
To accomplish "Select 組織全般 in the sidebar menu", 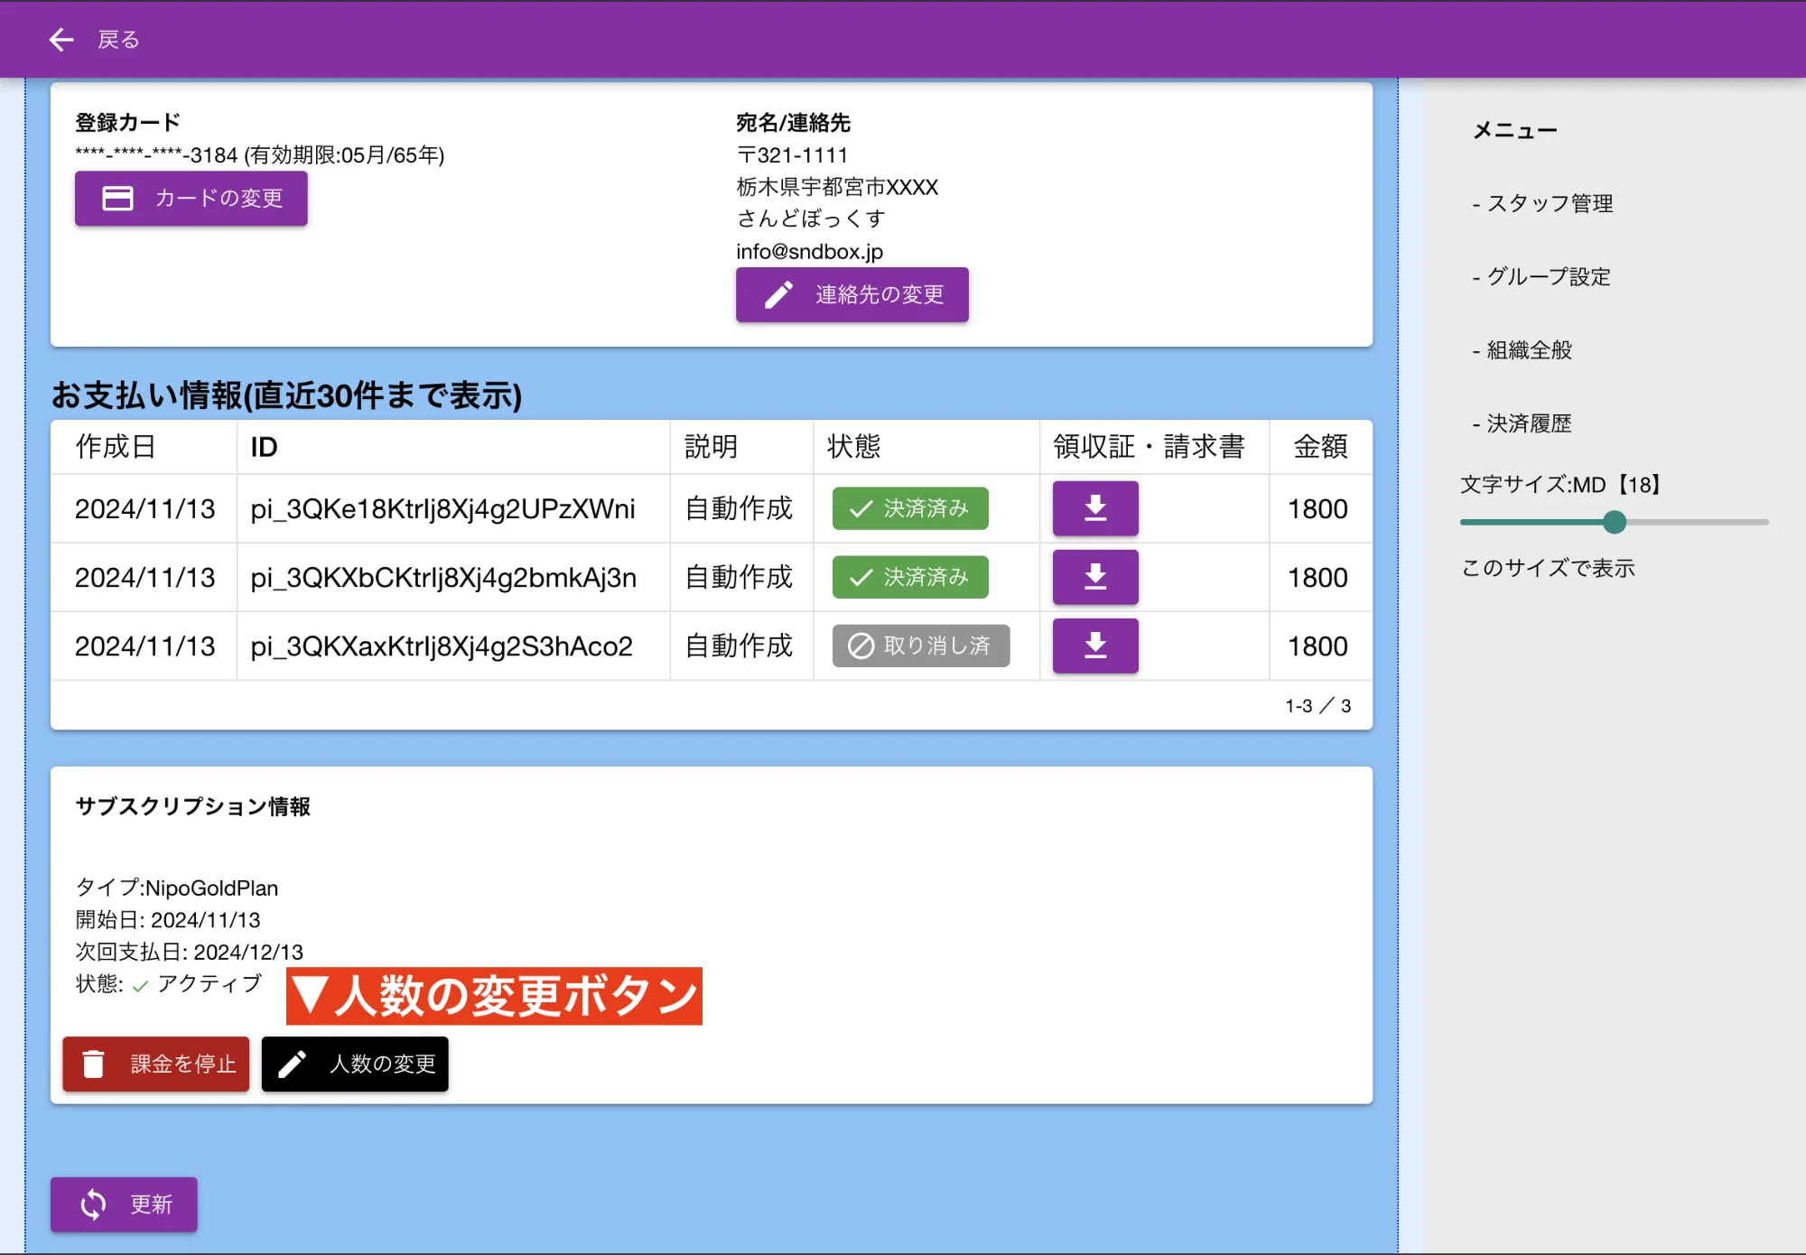I will click(x=1528, y=350).
